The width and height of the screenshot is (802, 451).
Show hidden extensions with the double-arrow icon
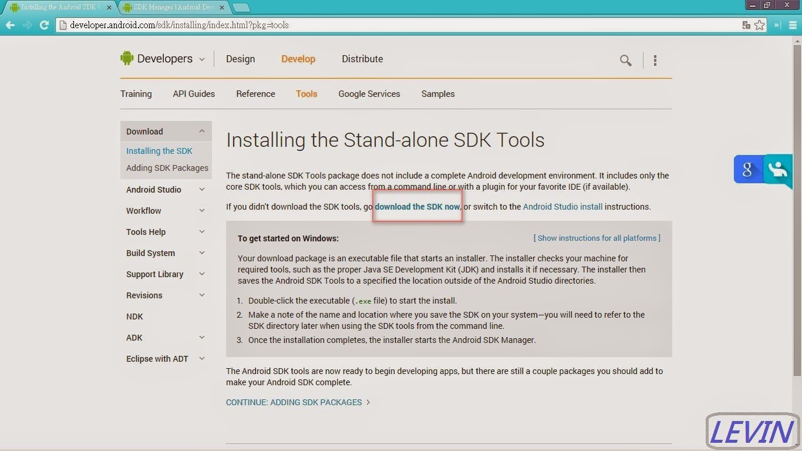[777, 25]
